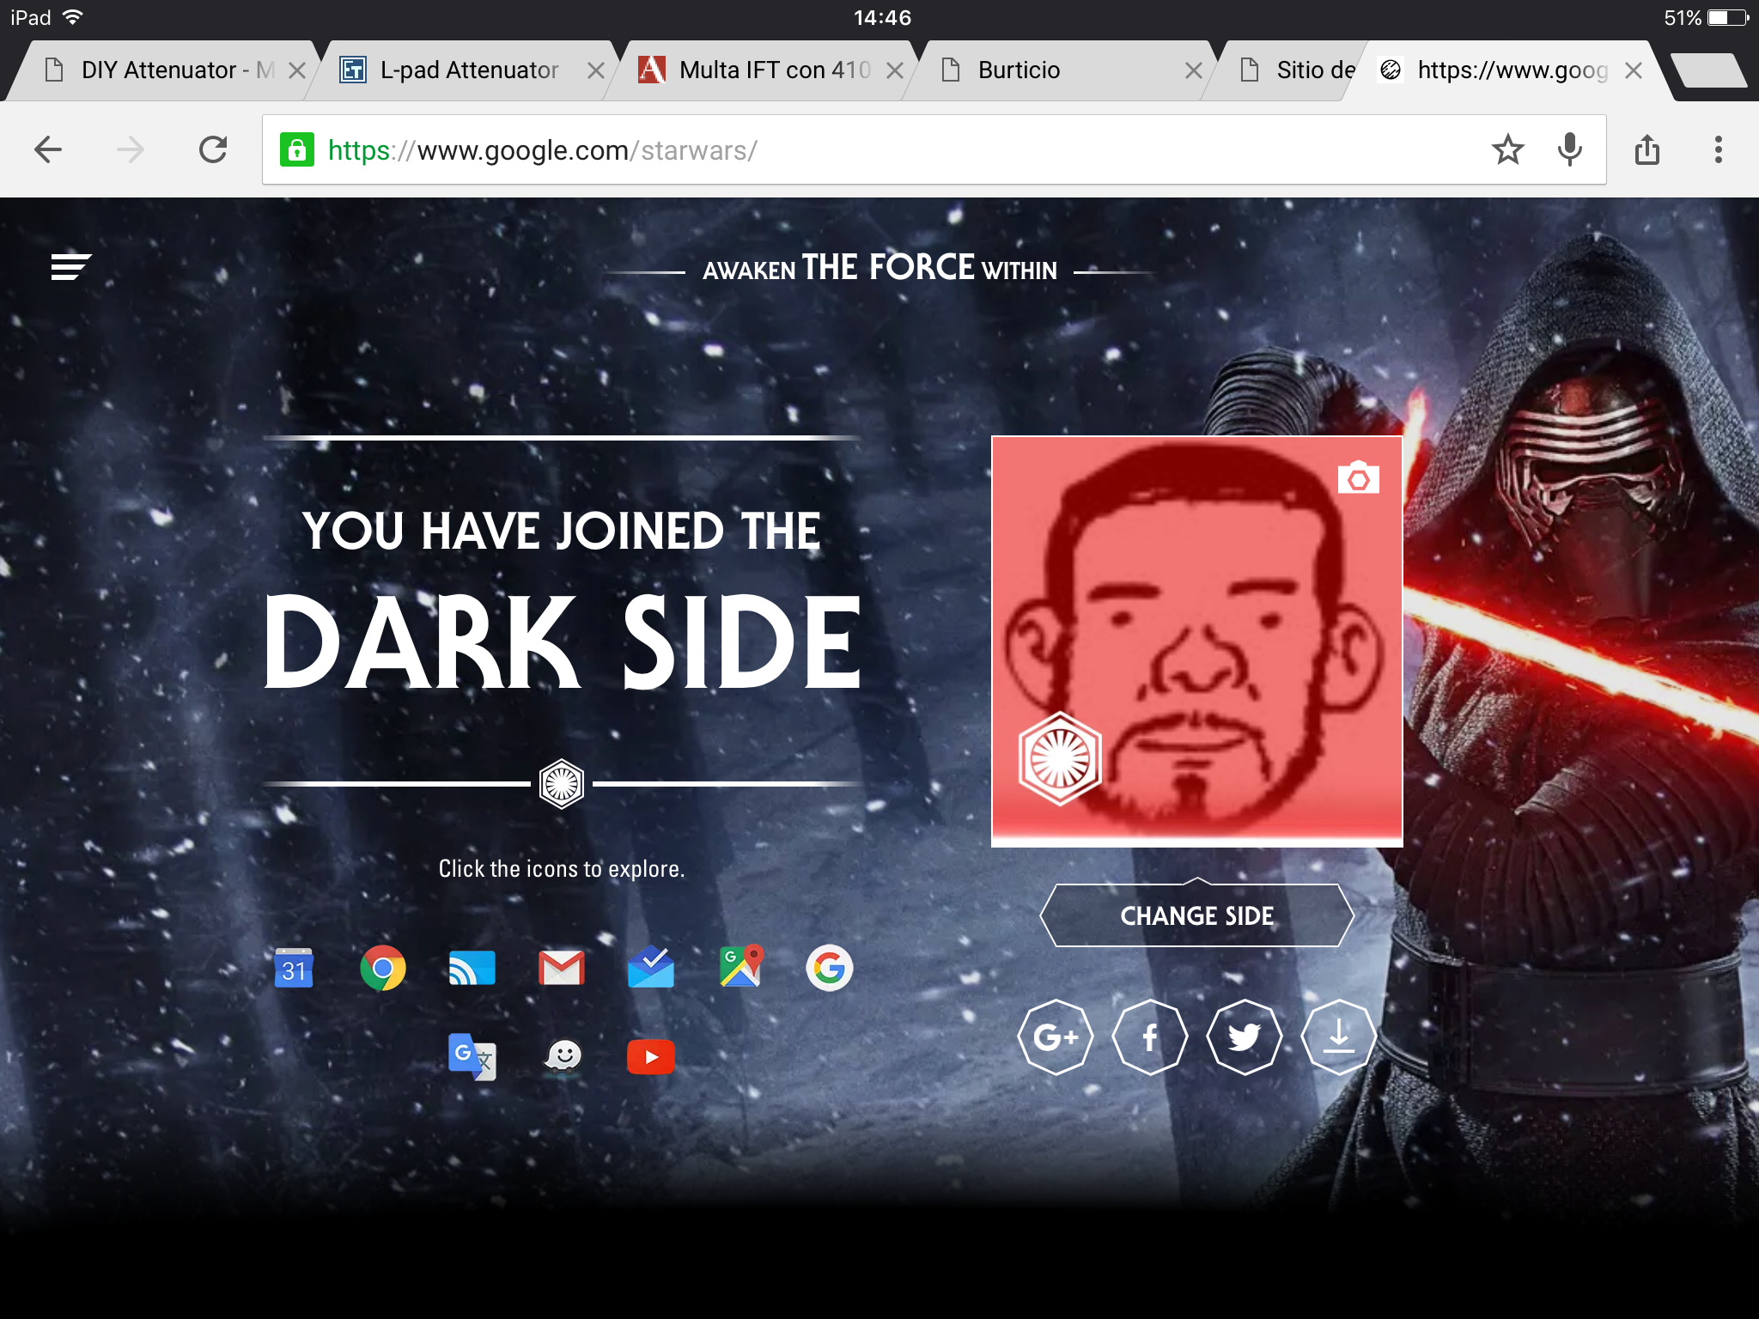
Task: Open the Google Maps icon
Action: click(x=741, y=967)
